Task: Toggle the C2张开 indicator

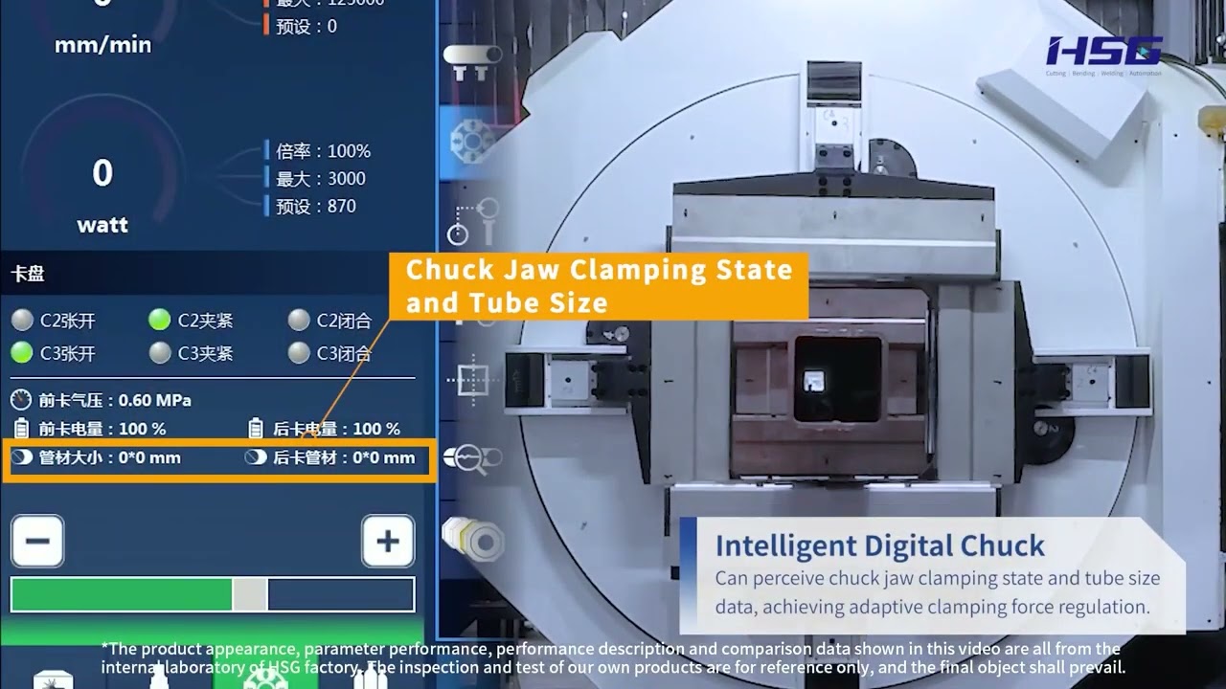Action: click(x=22, y=321)
